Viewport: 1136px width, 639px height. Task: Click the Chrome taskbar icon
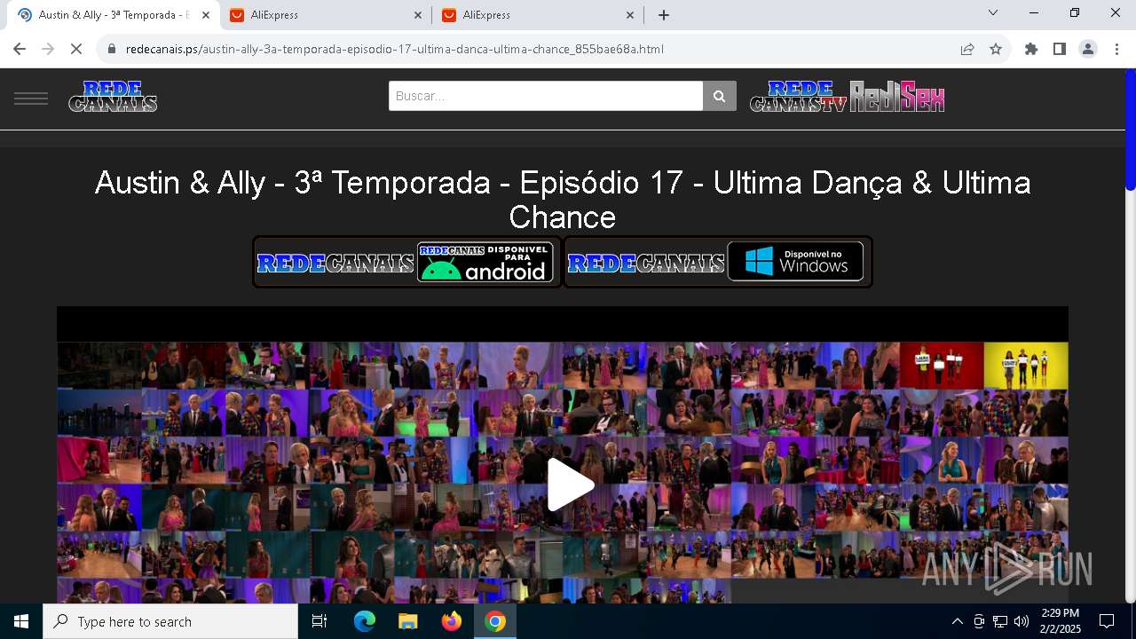coord(495,621)
